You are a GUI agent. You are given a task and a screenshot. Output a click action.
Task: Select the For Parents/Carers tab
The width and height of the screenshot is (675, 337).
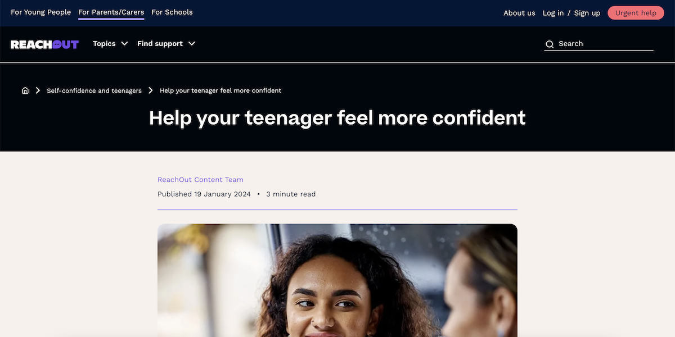pos(111,12)
